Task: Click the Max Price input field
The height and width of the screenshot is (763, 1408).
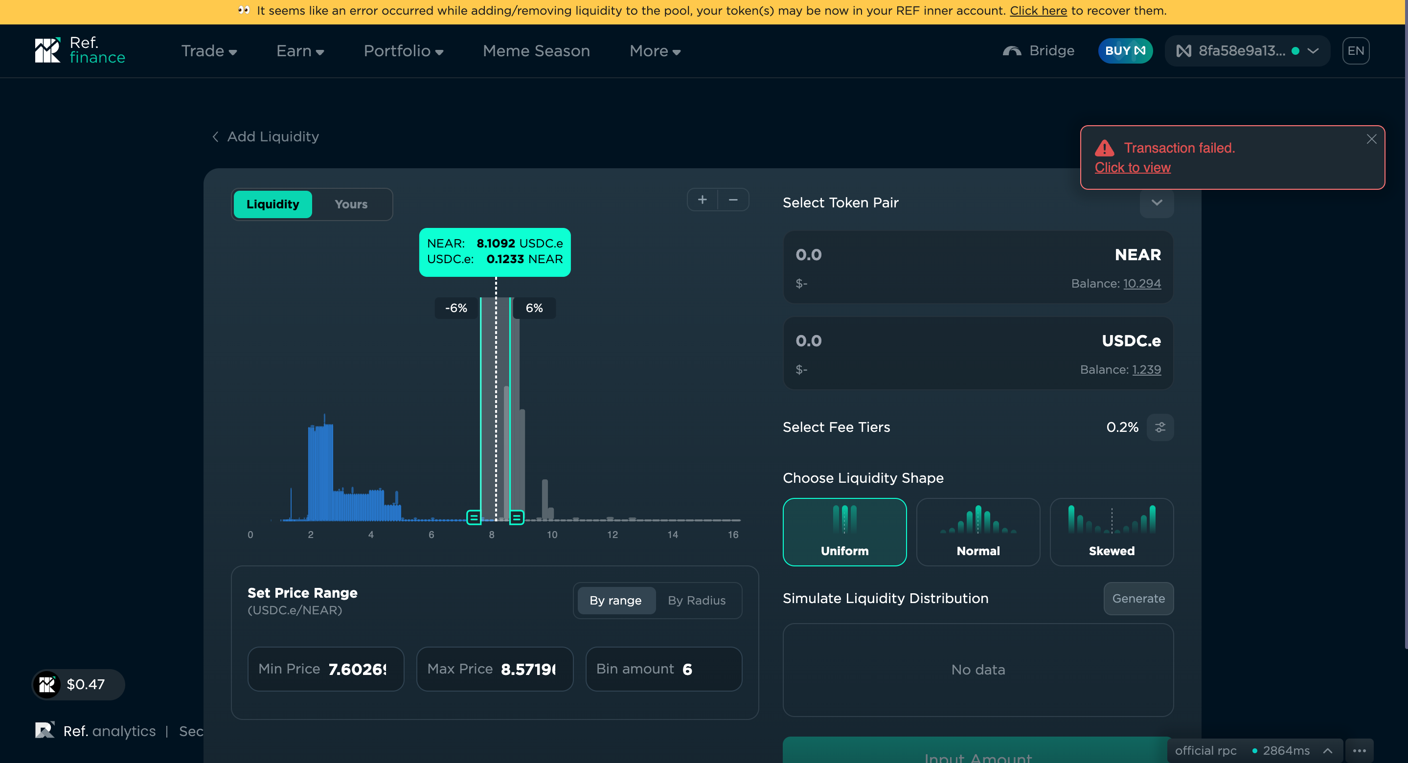Action: click(495, 669)
